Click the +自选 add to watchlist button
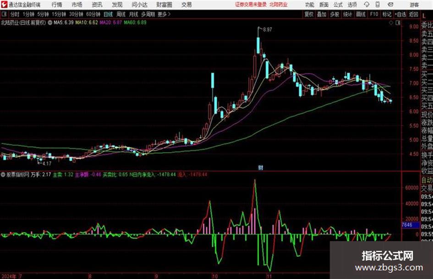The width and height of the screenshot is (433, 279). click(x=400, y=14)
